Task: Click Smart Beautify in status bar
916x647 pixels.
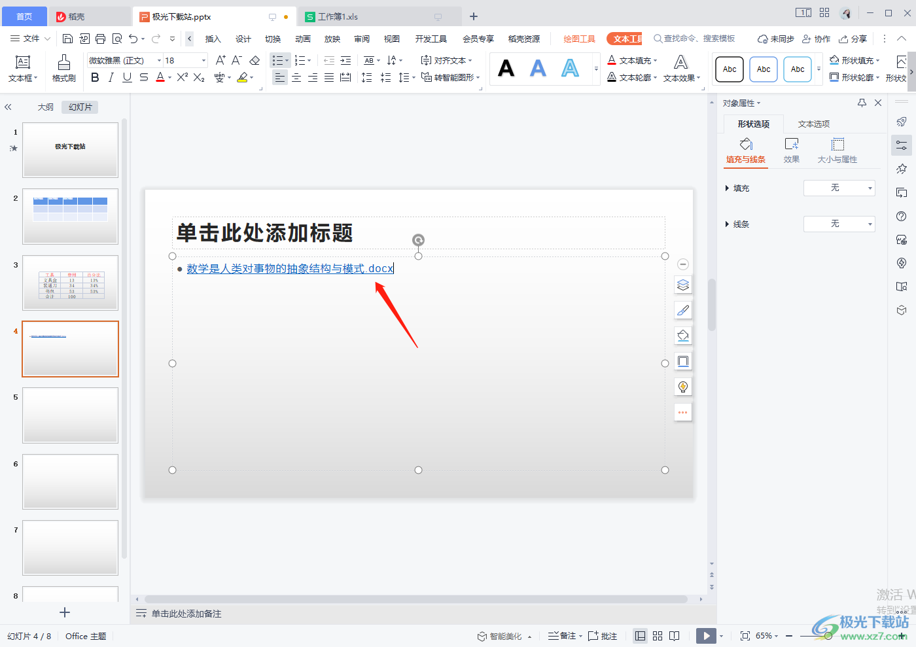Action: click(504, 636)
